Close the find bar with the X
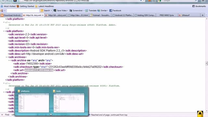 (2, 115)
